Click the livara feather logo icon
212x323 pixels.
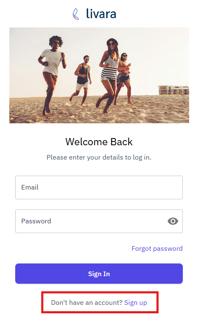pyautogui.click(x=76, y=14)
